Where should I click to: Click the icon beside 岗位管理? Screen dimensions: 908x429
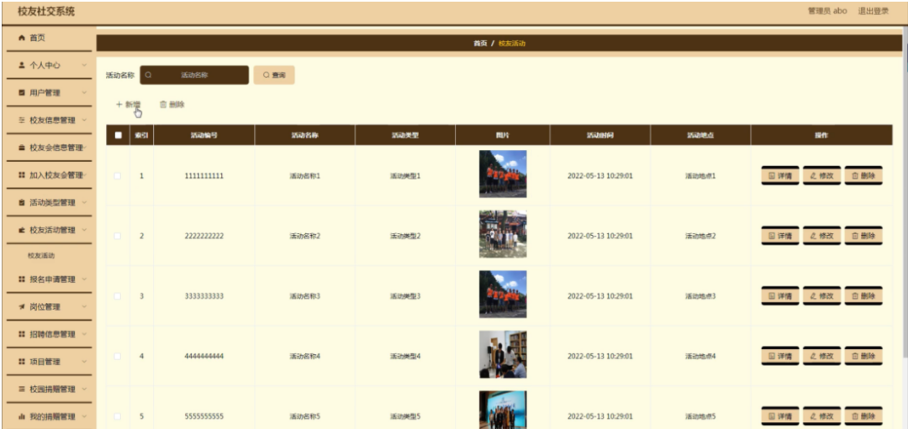click(x=22, y=306)
